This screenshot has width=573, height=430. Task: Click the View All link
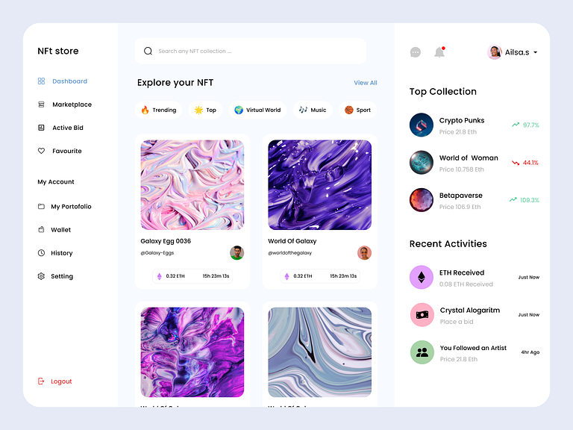tap(365, 83)
